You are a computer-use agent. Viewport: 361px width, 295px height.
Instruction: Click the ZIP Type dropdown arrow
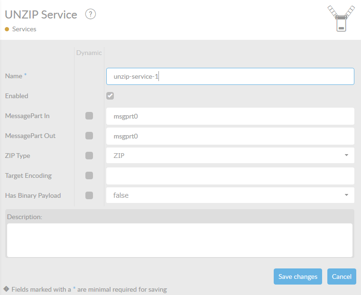[346, 155]
